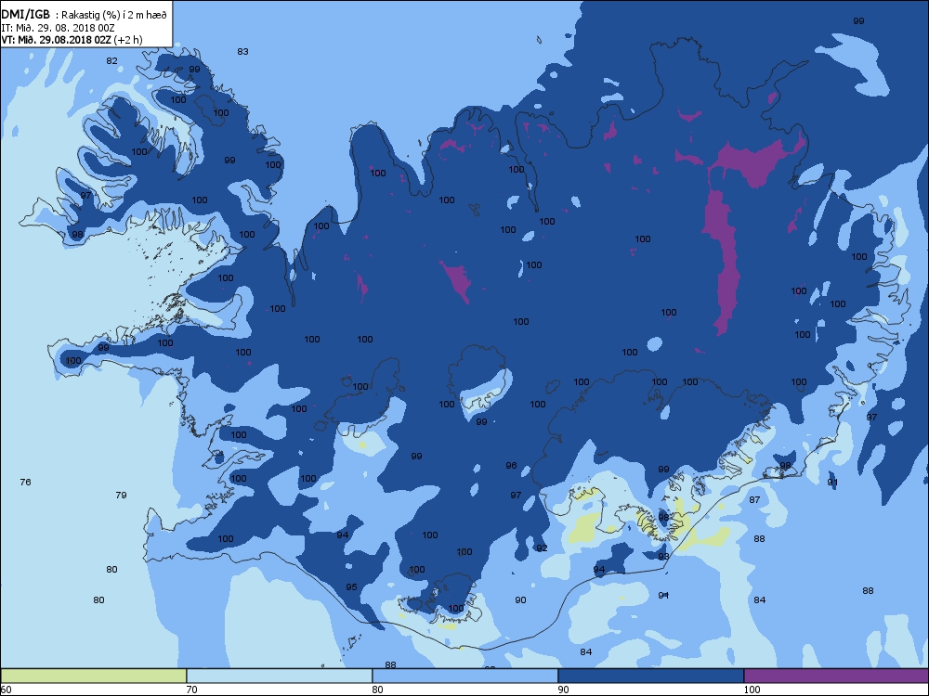
Task: Select the 'VT: Mið. 29.08.2018 02Z (+2 h)' line
Action: tap(72, 40)
